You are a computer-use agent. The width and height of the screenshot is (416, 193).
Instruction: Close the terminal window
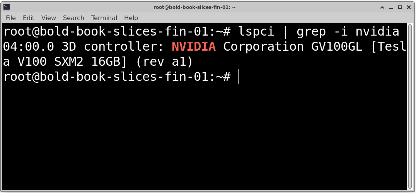click(409, 7)
